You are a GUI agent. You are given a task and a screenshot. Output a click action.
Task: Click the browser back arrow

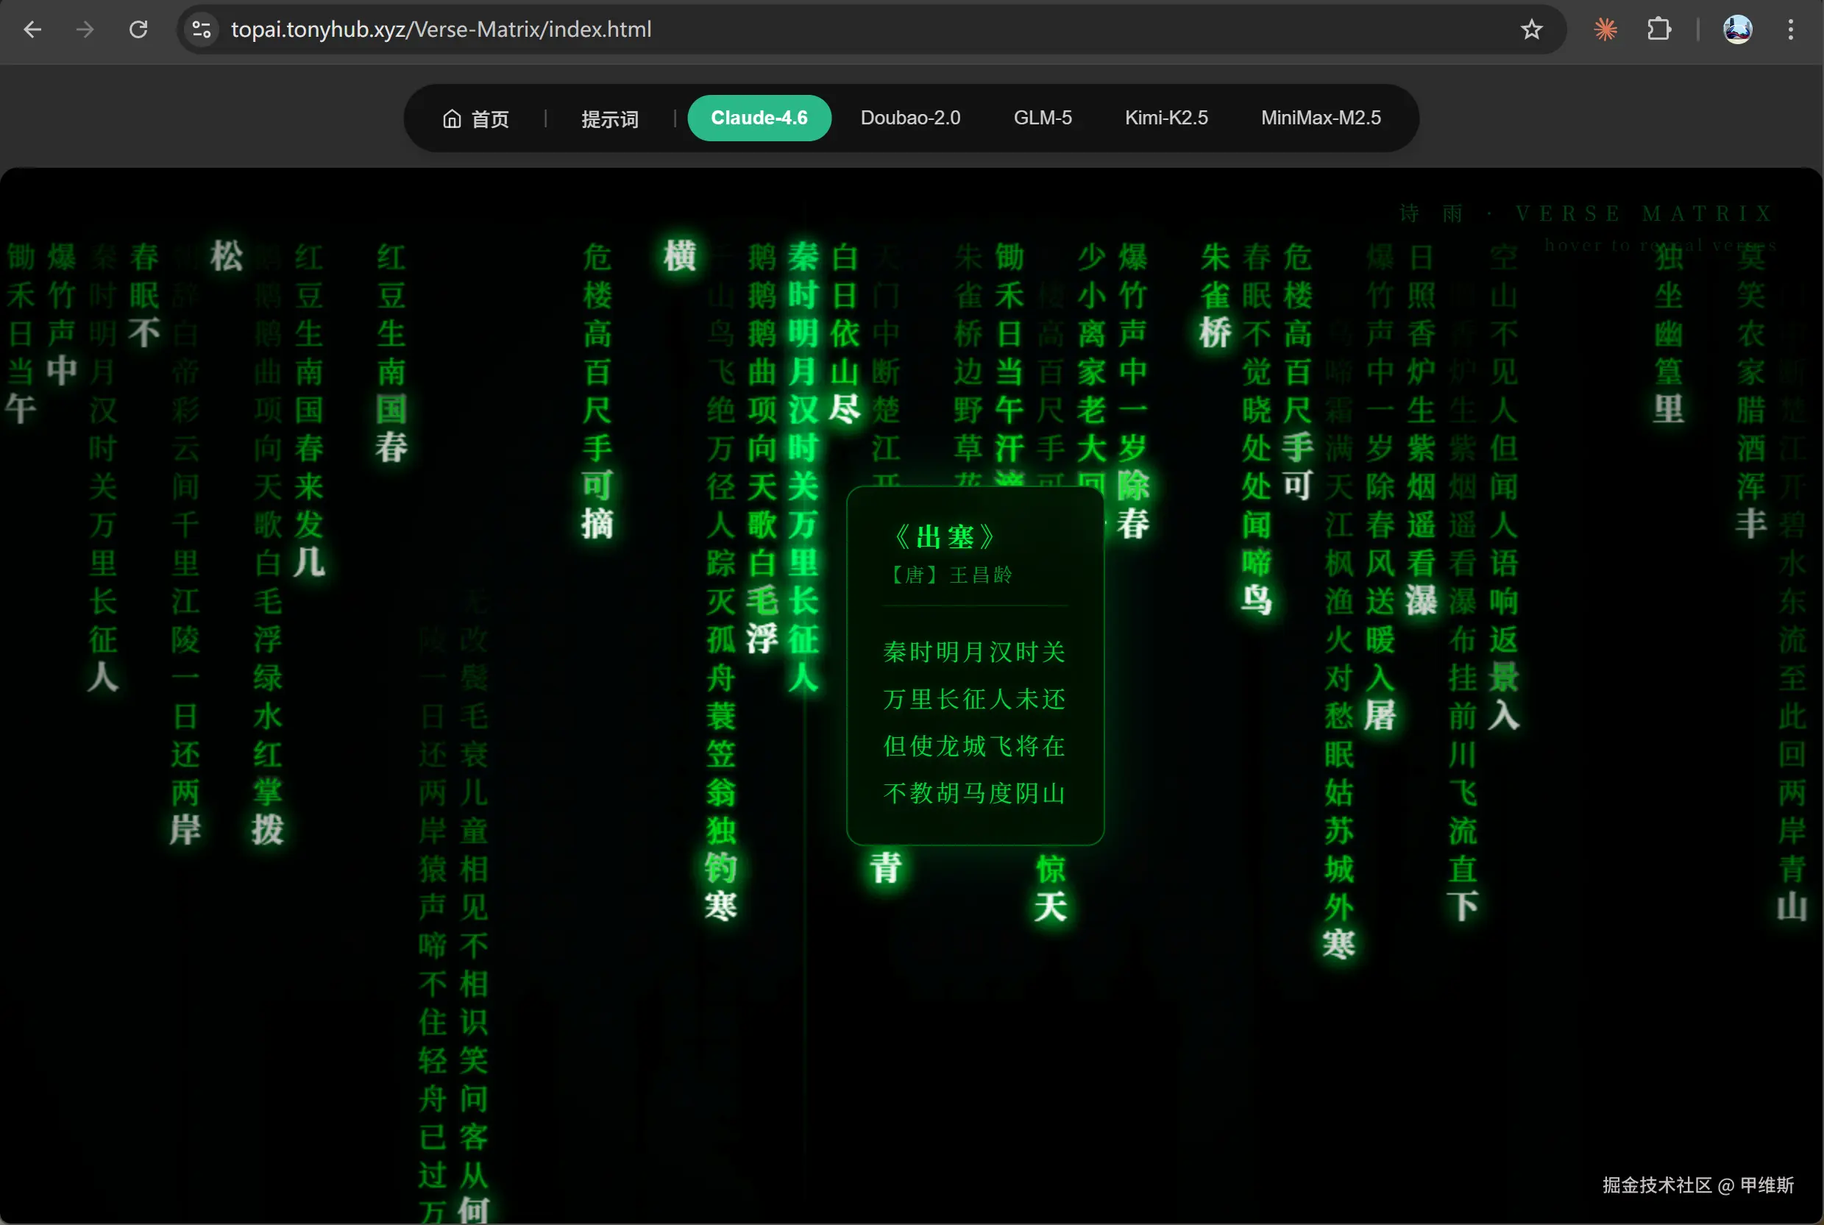32,29
